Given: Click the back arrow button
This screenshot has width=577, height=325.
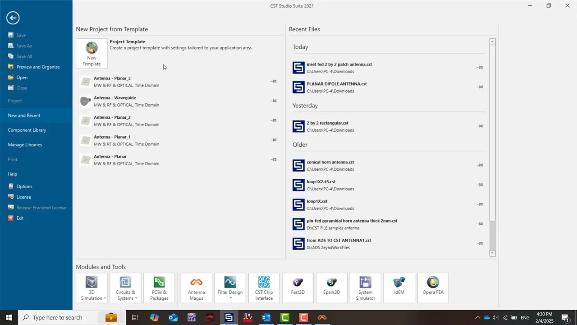Looking at the screenshot, I should point(13,18).
